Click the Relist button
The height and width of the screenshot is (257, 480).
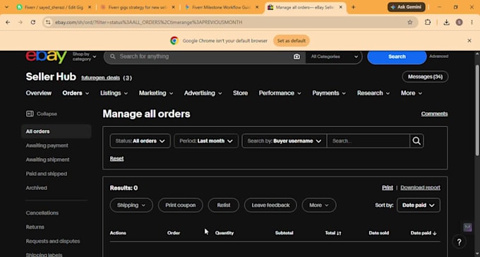pos(224,205)
